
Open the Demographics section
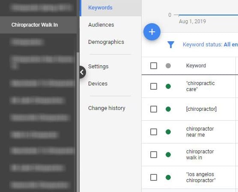point(106,42)
